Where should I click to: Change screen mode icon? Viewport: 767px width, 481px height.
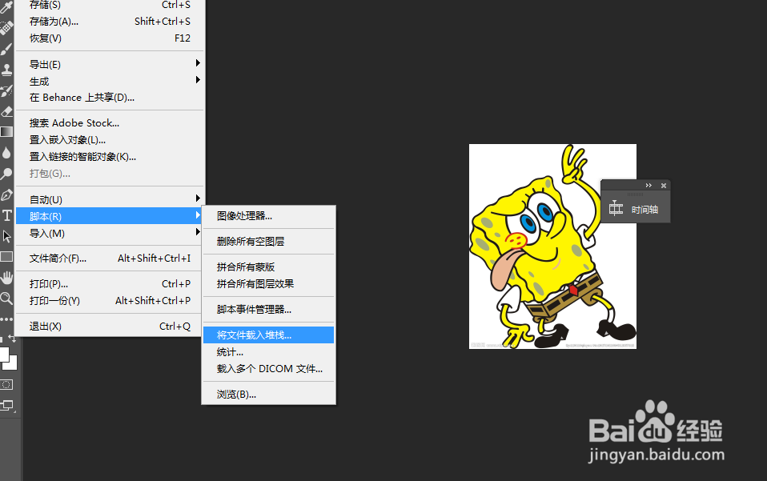(x=7, y=405)
